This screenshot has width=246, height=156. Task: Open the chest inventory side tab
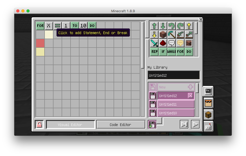pos(208,115)
